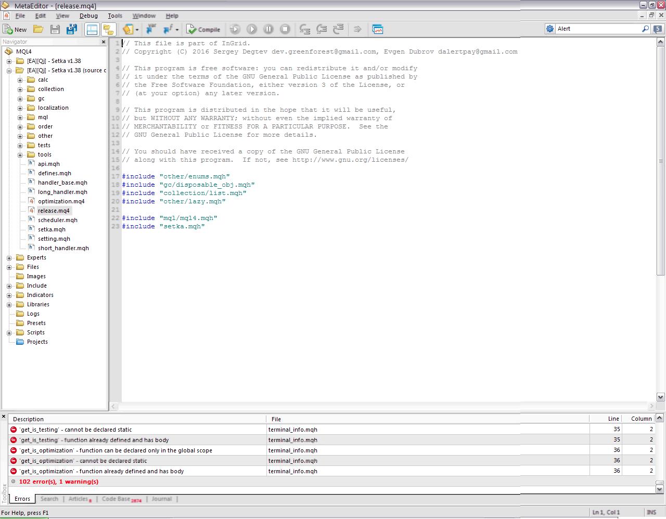
Task: Select setka.mqh in the Navigator tree
Action: coord(52,229)
